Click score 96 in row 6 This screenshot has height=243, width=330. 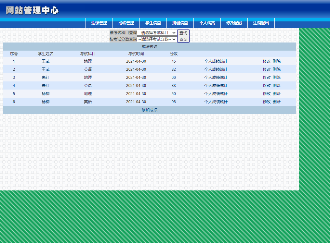click(x=174, y=102)
